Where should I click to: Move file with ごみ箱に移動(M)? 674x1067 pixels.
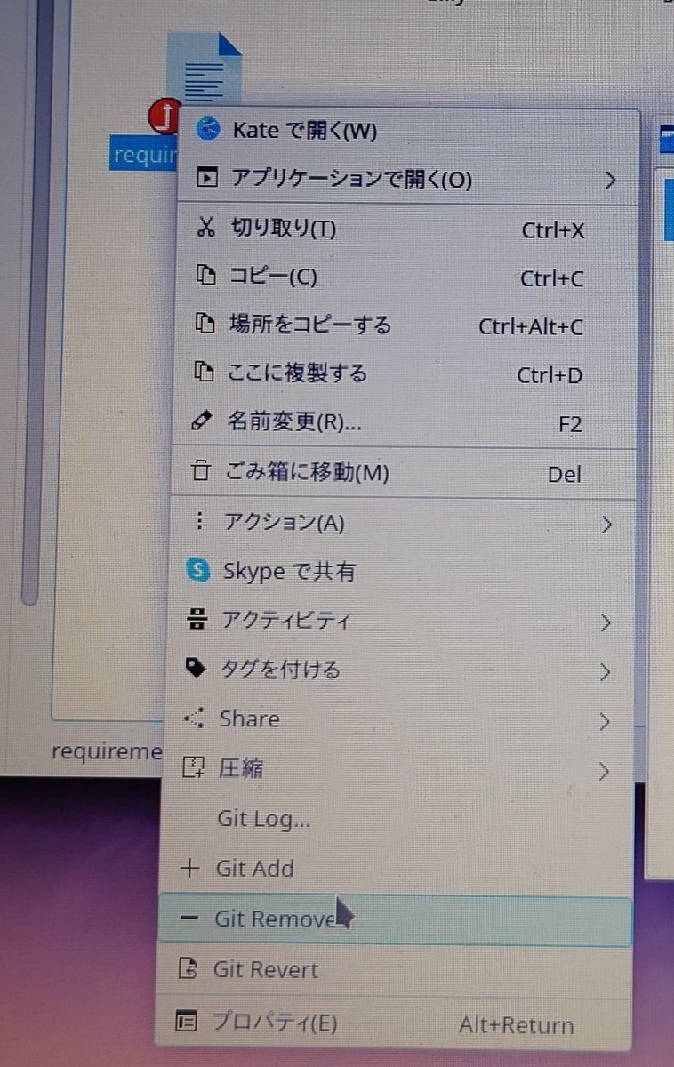[x=405, y=473]
